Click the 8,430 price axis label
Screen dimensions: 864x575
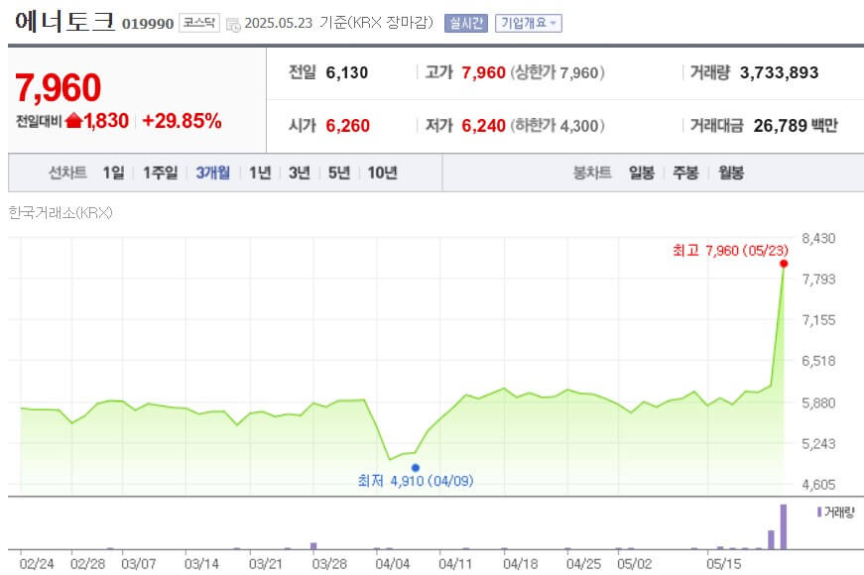coord(818,239)
